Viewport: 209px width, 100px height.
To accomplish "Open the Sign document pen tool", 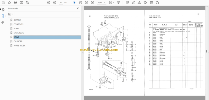I will pos(139,2).
